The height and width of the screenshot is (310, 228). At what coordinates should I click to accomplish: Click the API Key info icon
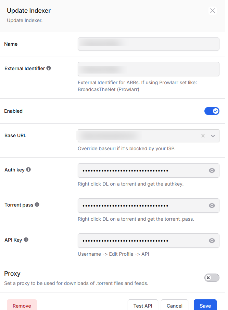click(x=26, y=240)
